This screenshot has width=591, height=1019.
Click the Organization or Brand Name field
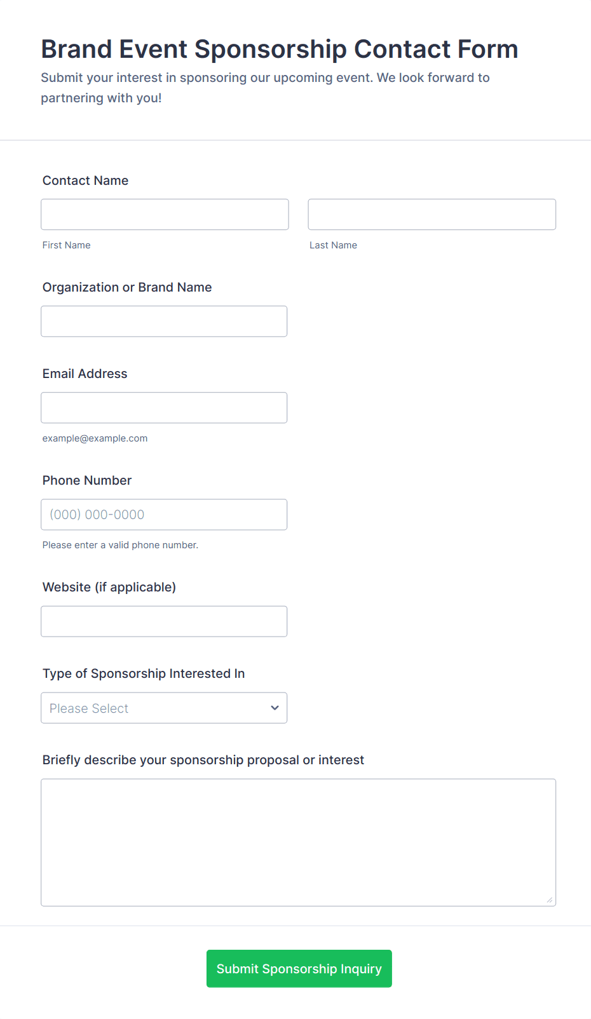[x=164, y=321]
